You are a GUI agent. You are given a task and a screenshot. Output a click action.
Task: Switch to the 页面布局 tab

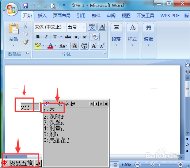coord(62,16)
